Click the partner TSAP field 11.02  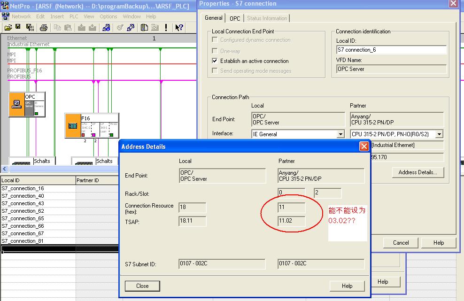click(x=292, y=221)
